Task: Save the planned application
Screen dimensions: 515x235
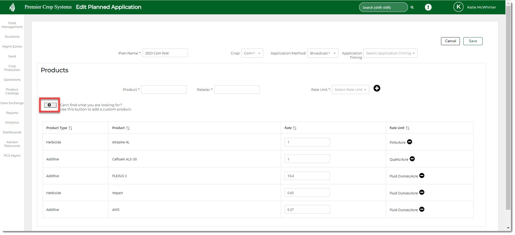Action: point(473,41)
